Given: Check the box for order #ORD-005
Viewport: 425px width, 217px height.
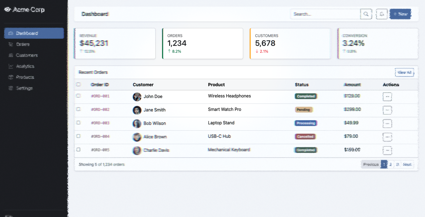Looking at the screenshot, I should (78, 149).
